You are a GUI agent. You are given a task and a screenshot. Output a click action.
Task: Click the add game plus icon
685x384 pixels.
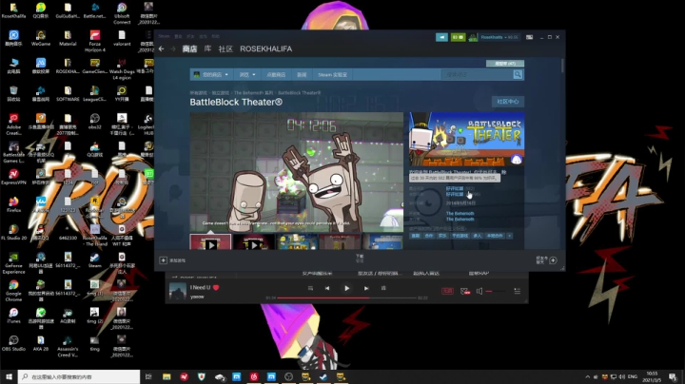pyautogui.click(x=163, y=260)
